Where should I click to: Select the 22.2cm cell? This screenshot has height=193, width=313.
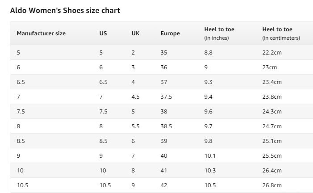(272, 53)
